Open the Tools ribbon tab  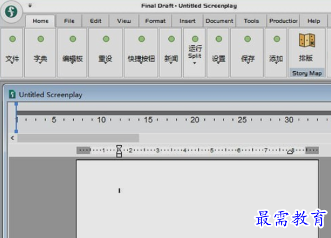point(252,21)
